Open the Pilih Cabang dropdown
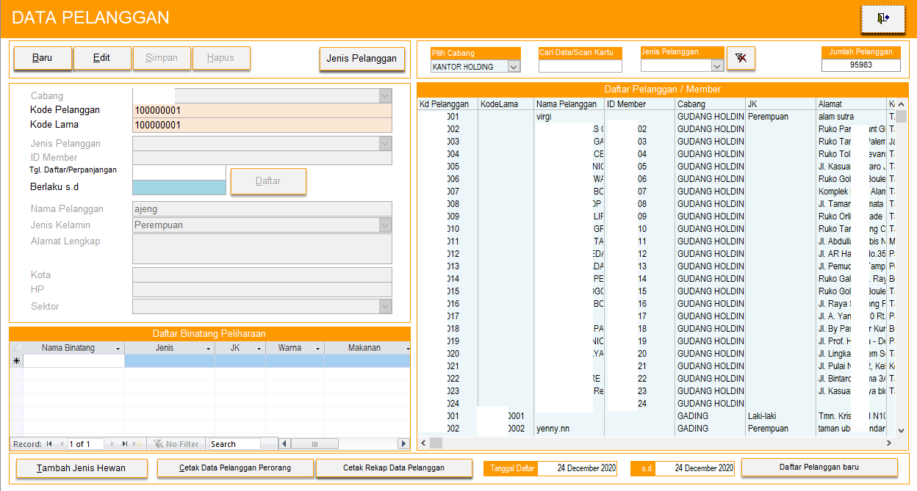 coord(514,67)
